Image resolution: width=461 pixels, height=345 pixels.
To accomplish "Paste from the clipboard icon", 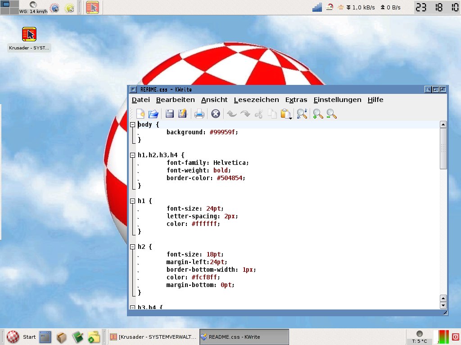I will [286, 114].
